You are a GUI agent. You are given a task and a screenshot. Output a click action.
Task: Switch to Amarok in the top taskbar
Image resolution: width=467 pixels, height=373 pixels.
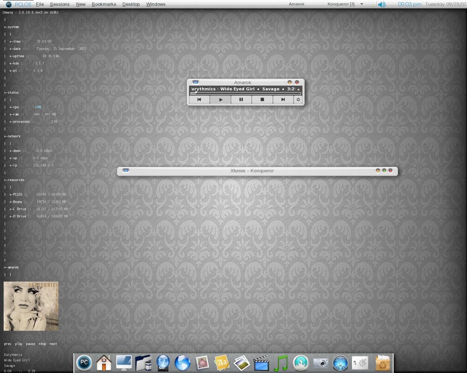297,4
